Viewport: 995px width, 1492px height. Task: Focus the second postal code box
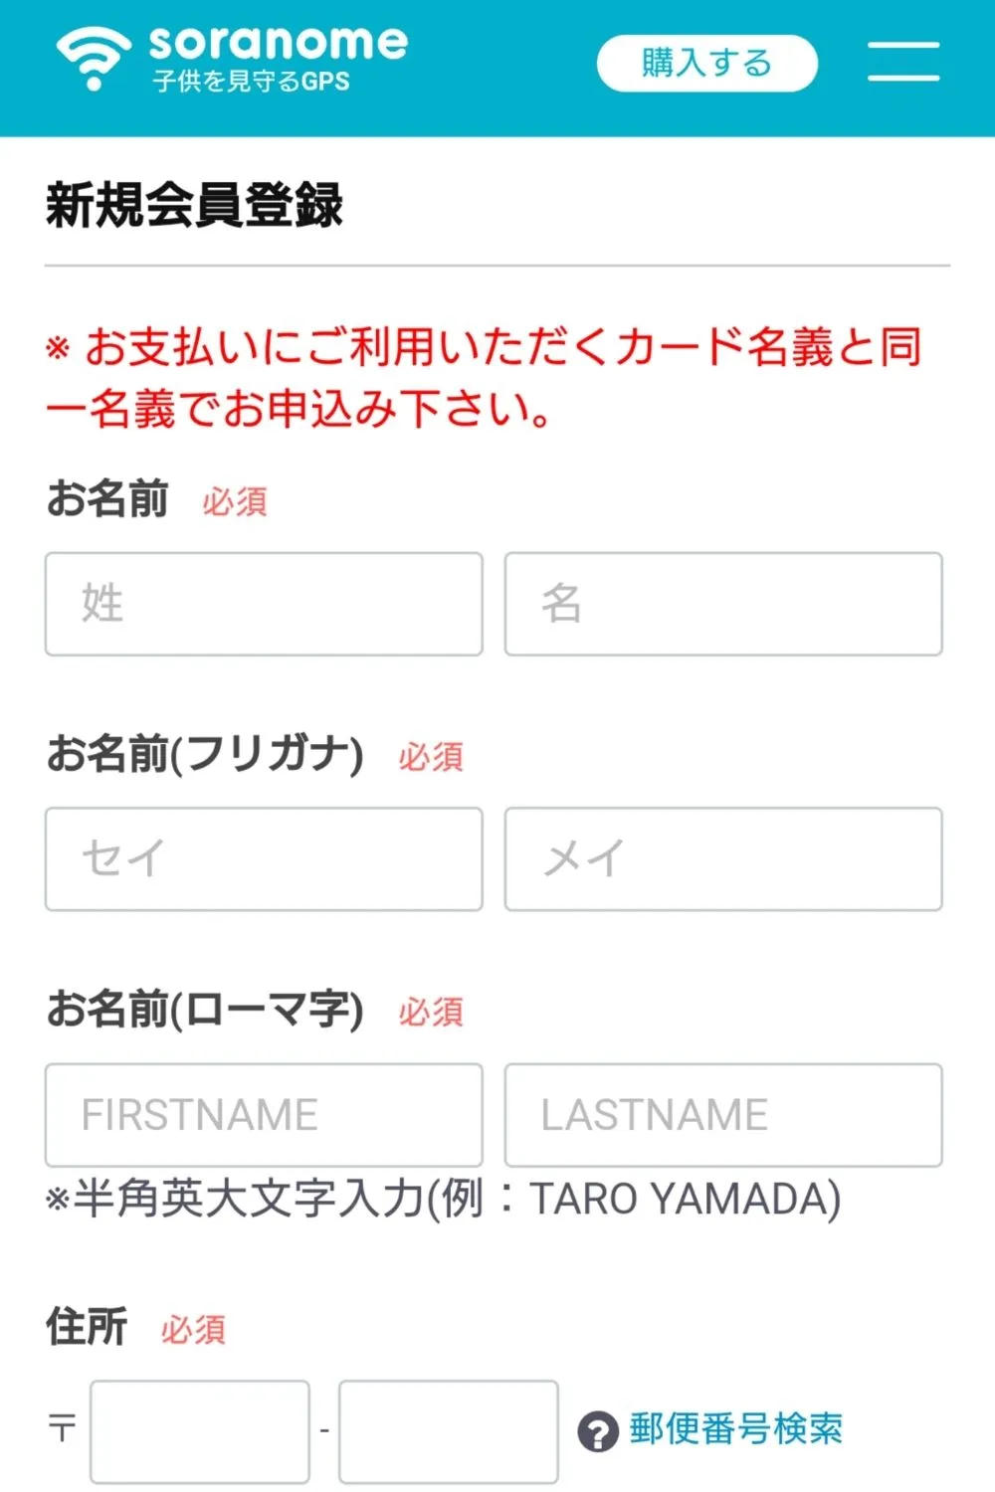(x=449, y=1431)
